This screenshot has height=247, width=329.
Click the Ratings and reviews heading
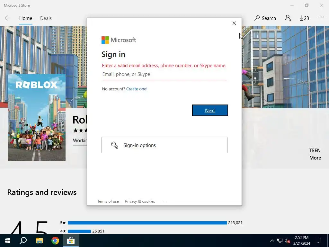click(x=42, y=192)
